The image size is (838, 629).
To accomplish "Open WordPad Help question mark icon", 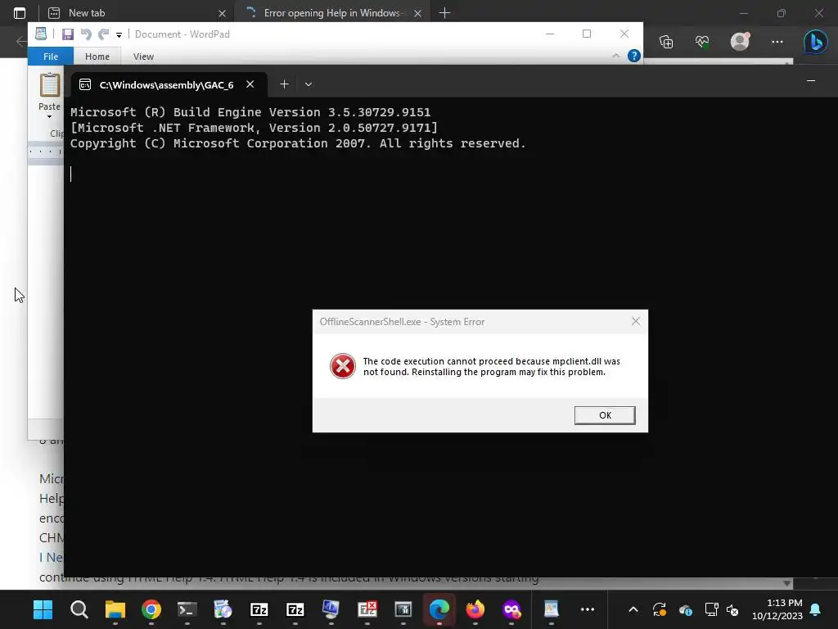I will pyautogui.click(x=634, y=56).
